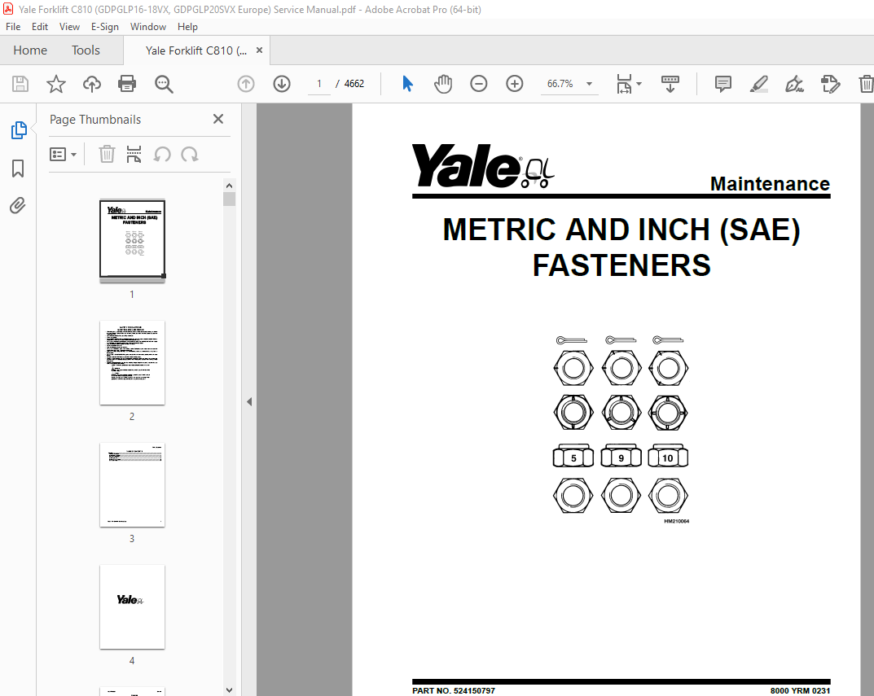This screenshot has width=874, height=696.
Task: Click the page number input field
Action: 318,84
